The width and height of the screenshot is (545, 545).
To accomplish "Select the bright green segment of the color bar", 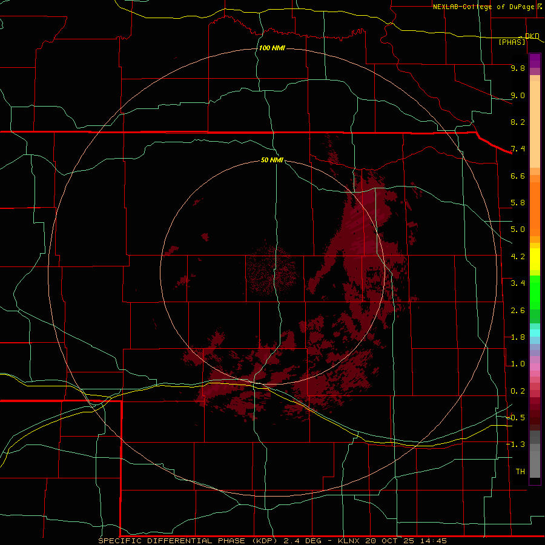I will [x=535, y=293].
